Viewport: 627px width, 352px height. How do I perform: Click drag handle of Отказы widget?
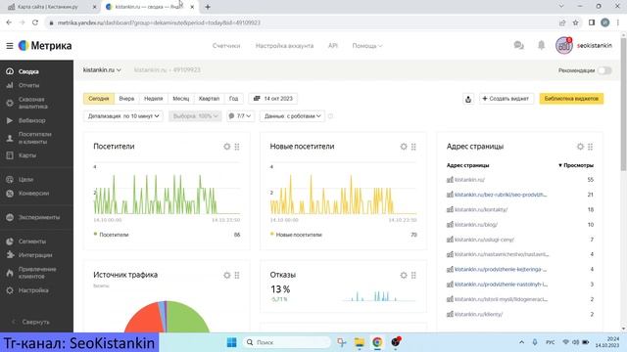click(413, 275)
